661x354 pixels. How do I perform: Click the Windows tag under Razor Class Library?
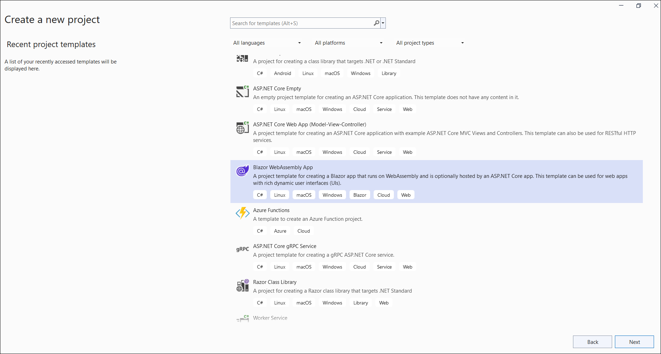click(x=332, y=303)
